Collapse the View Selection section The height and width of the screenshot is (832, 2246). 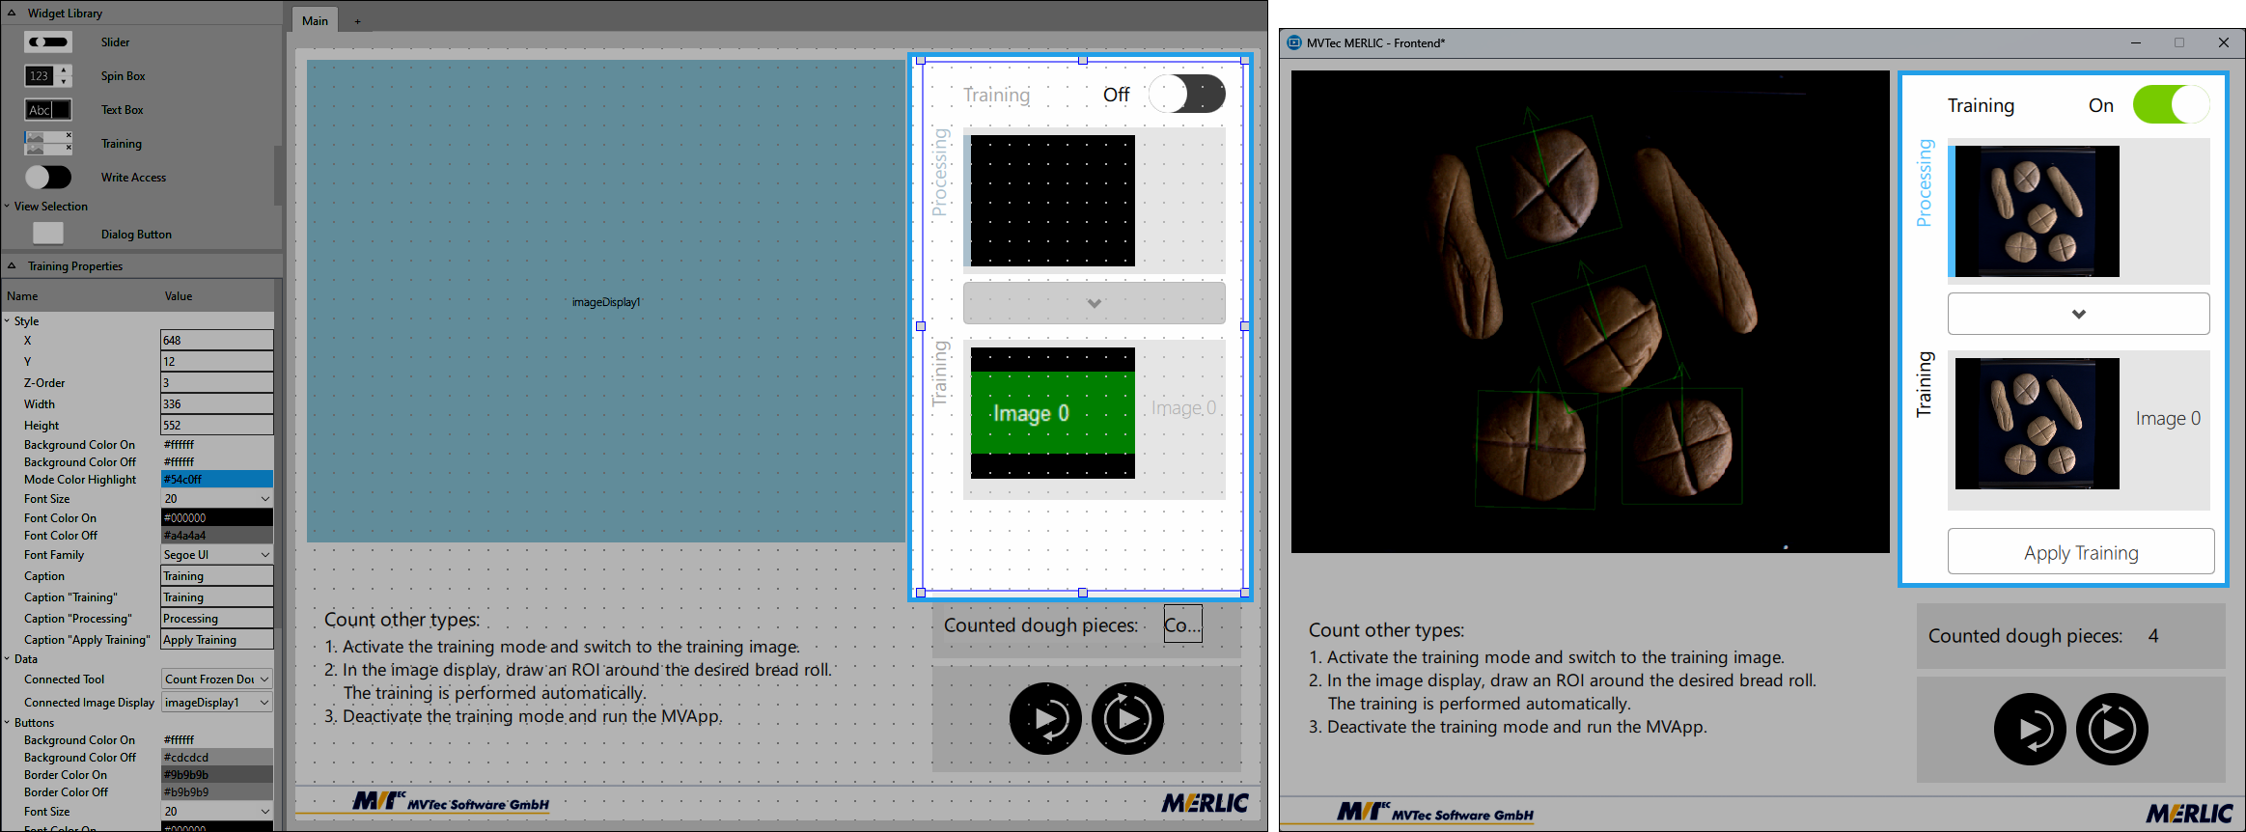click(x=8, y=207)
